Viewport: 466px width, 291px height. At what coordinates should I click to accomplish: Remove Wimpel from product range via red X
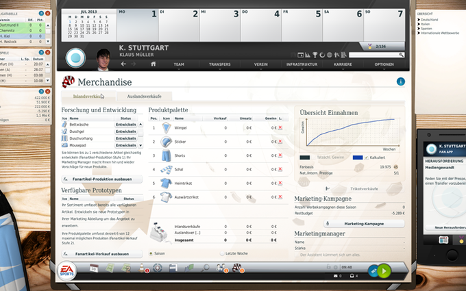click(280, 127)
